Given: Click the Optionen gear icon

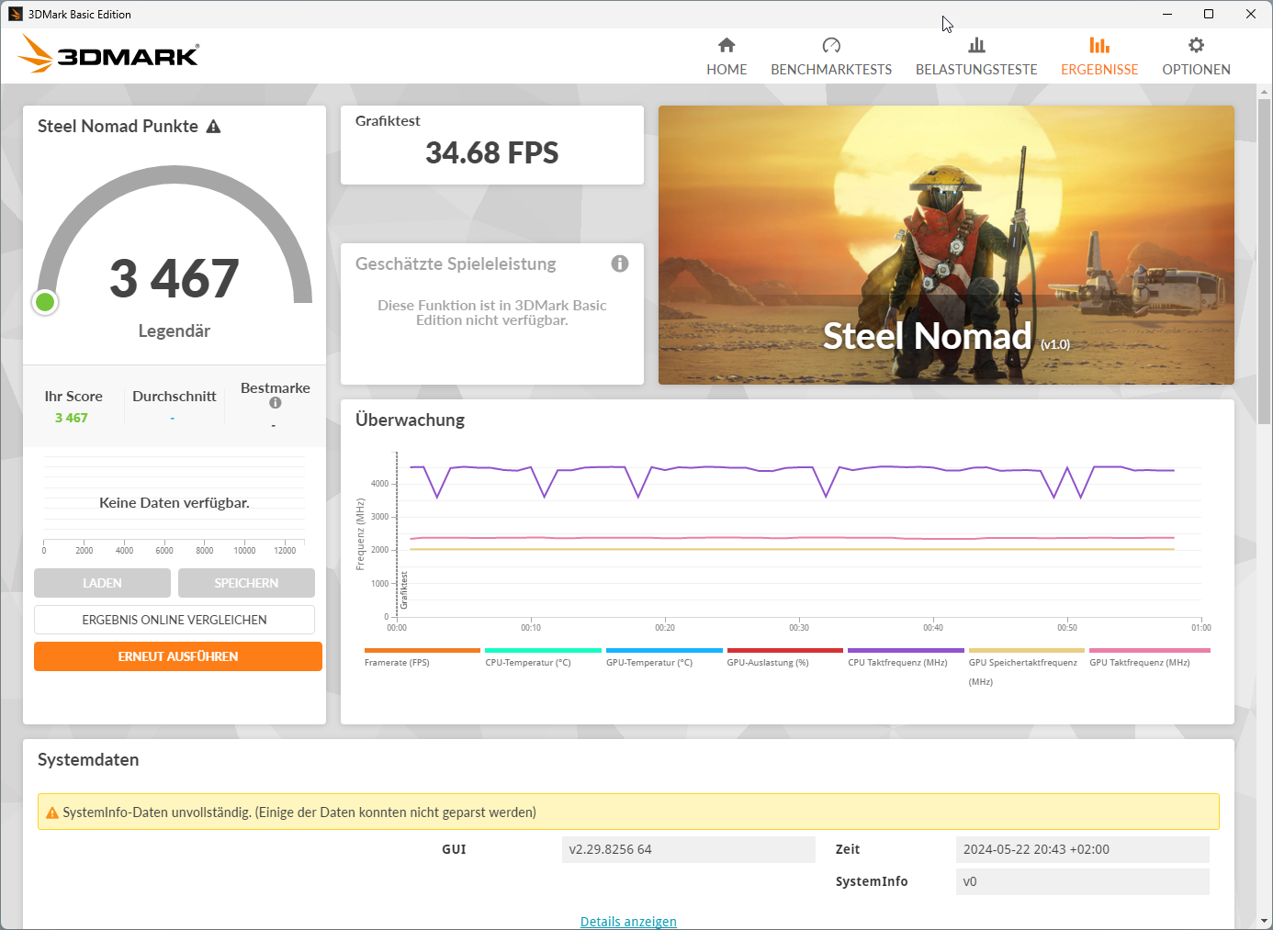Looking at the screenshot, I should point(1196,45).
